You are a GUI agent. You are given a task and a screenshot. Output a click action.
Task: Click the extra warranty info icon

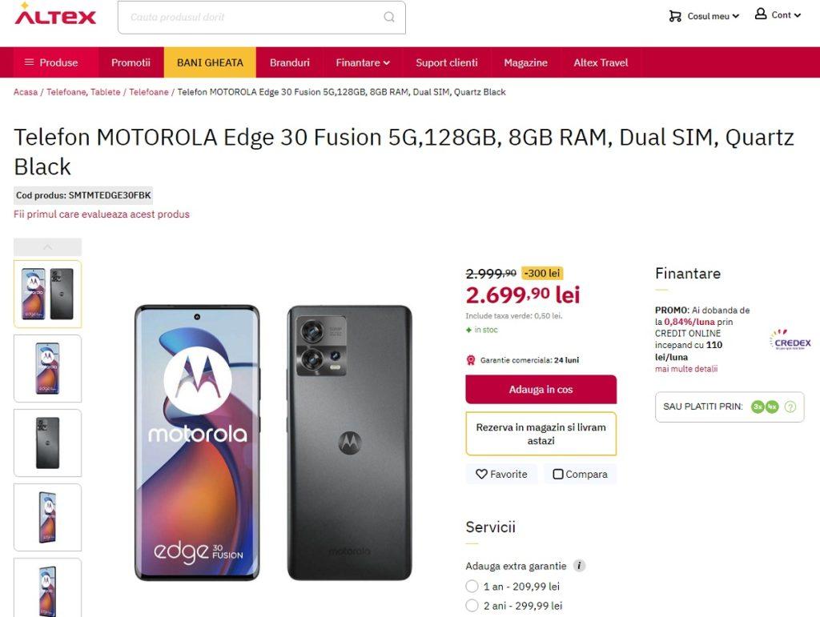[579, 566]
